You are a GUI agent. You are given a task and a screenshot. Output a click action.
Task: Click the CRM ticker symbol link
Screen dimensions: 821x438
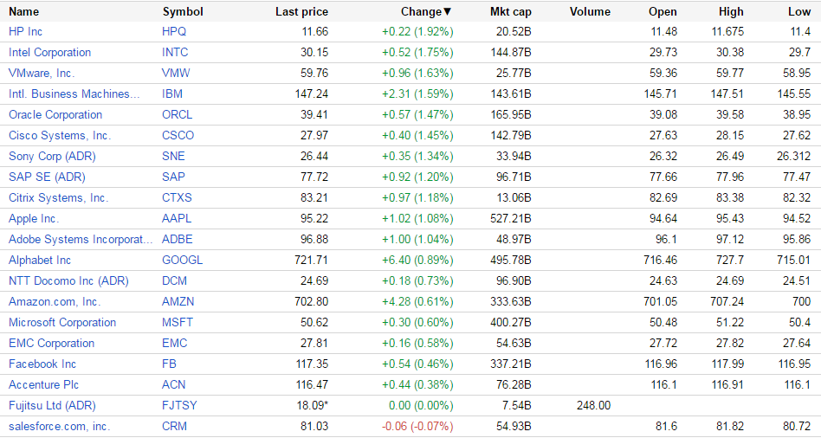[x=174, y=426]
